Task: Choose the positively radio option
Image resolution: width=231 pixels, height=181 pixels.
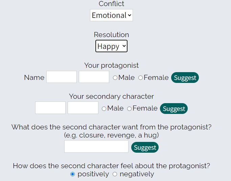Action: click(x=73, y=174)
